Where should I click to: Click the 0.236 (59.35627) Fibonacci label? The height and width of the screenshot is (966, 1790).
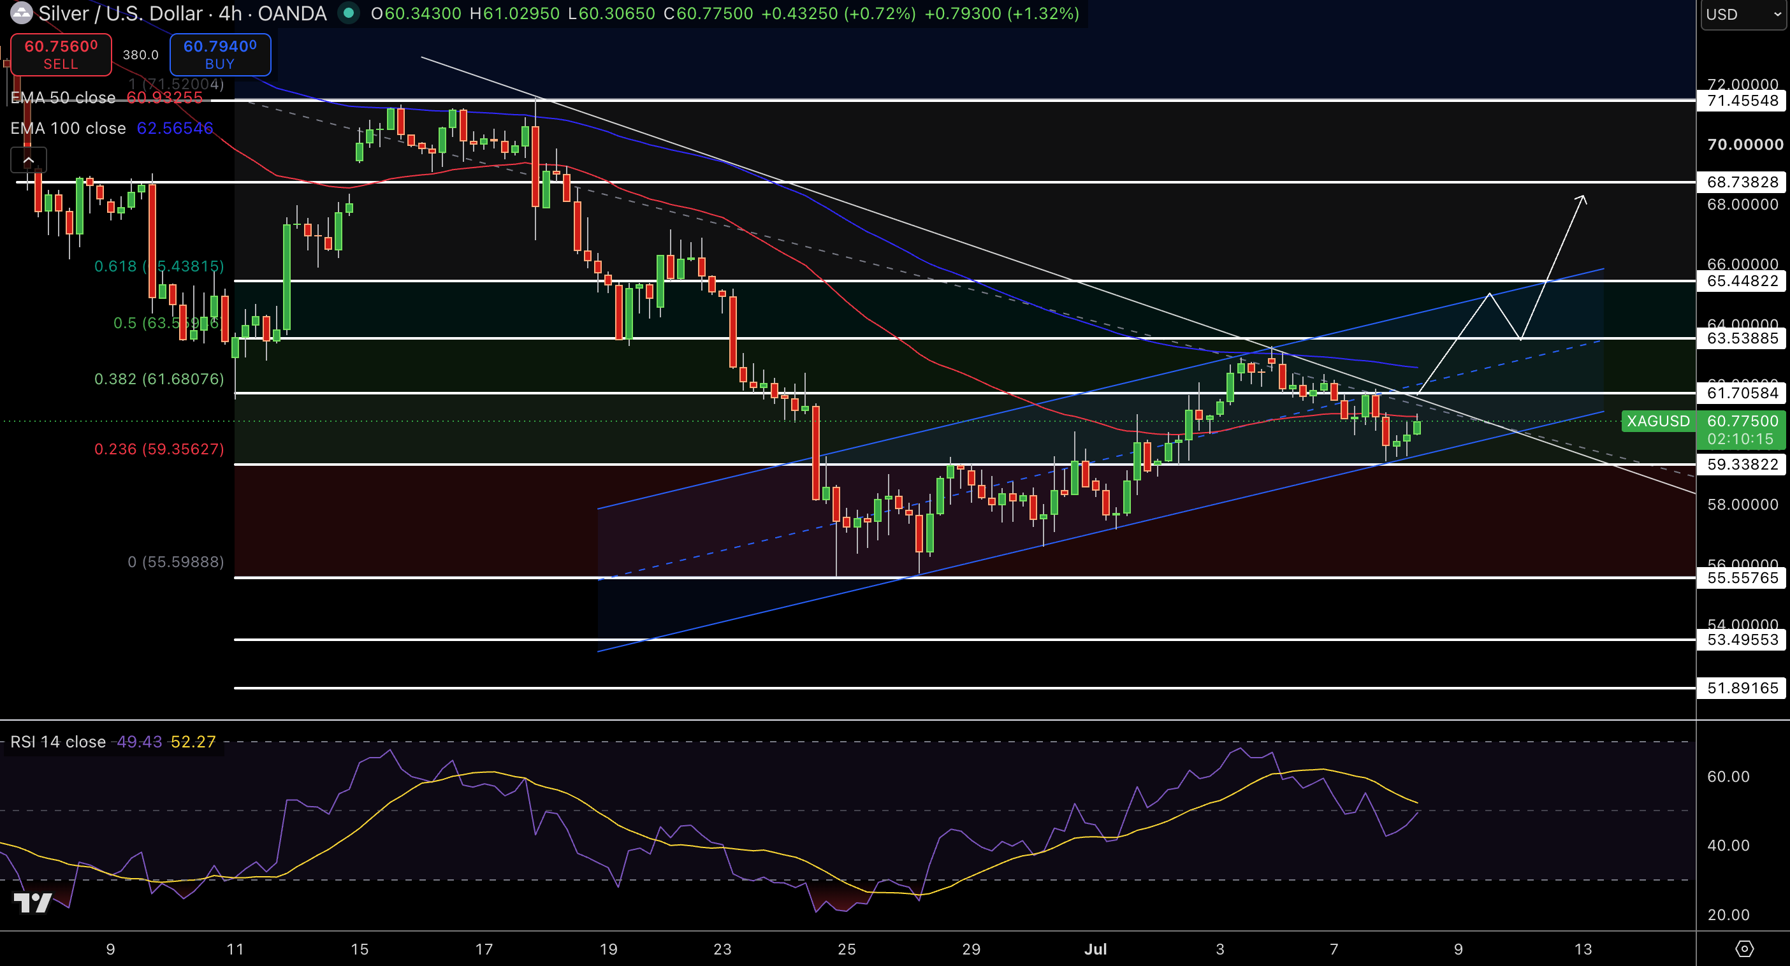[159, 449]
